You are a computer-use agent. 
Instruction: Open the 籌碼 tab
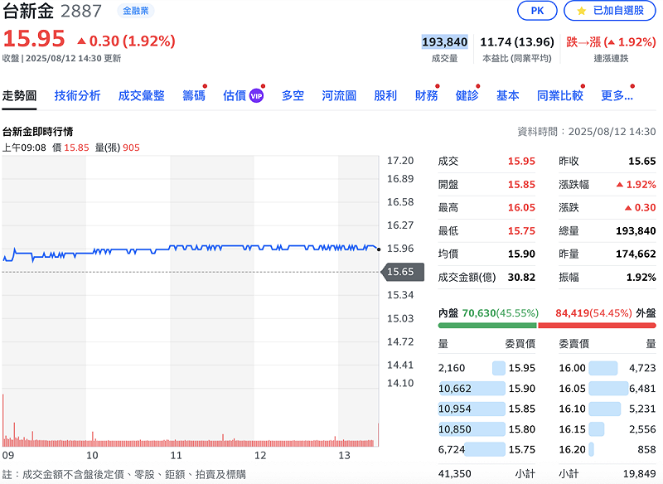tap(194, 96)
